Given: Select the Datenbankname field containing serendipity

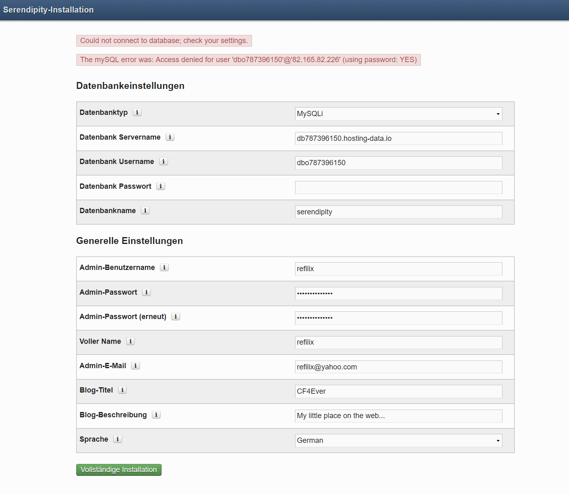Looking at the screenshot, I should pyautogui.click(x=398, y=212).
